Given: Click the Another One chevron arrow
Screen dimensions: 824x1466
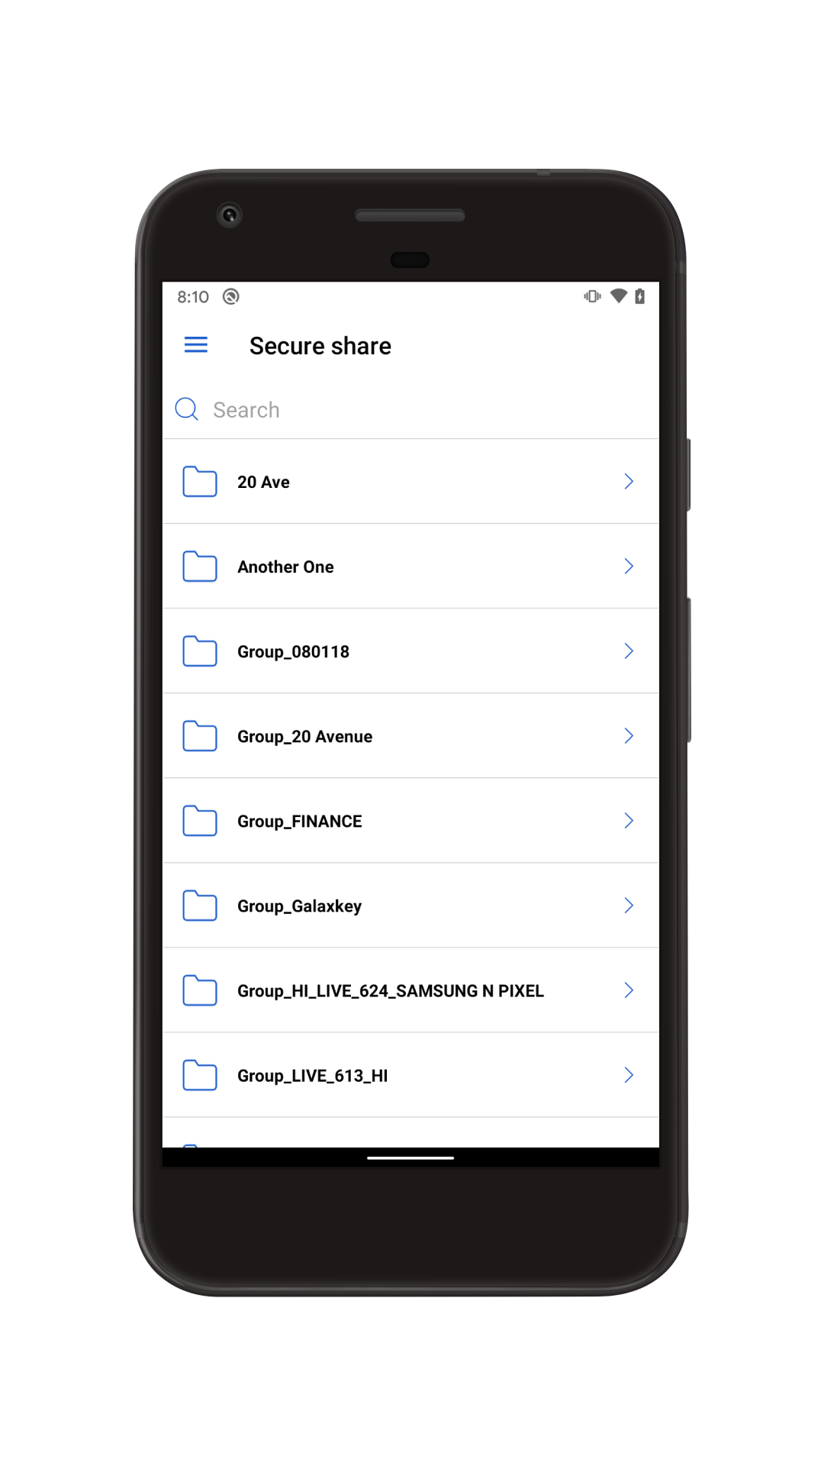Looking at the screenshot, I should point(629,566).
